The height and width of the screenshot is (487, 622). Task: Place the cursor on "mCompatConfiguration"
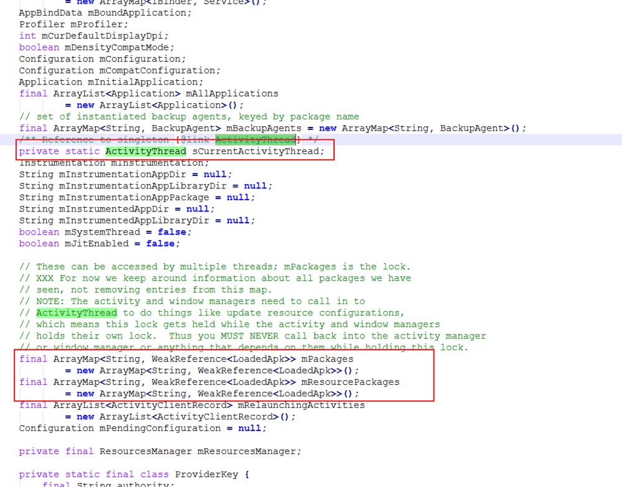tap(157, 70)
